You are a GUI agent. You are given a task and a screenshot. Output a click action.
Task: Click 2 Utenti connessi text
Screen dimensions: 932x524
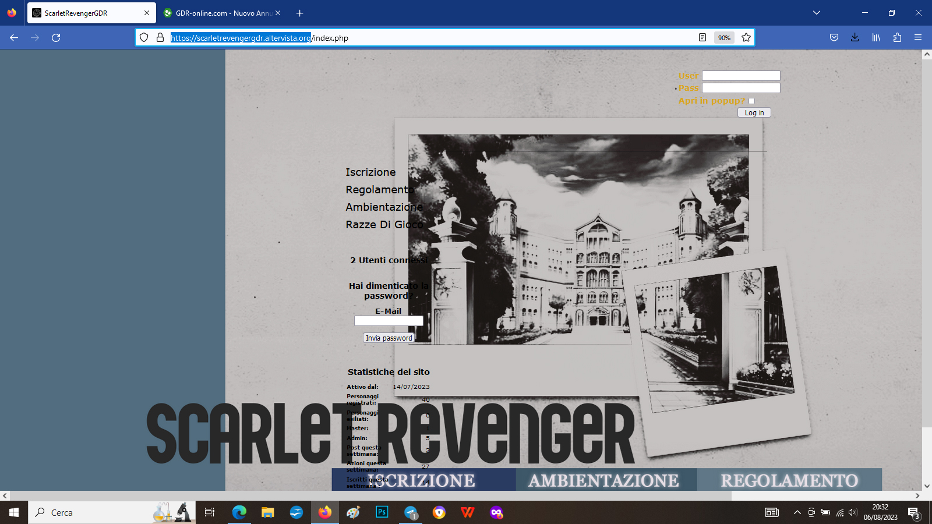pos(389,260)
